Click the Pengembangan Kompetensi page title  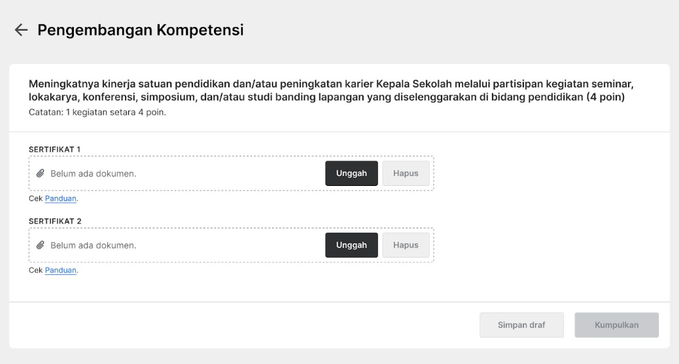pos(140,30)
